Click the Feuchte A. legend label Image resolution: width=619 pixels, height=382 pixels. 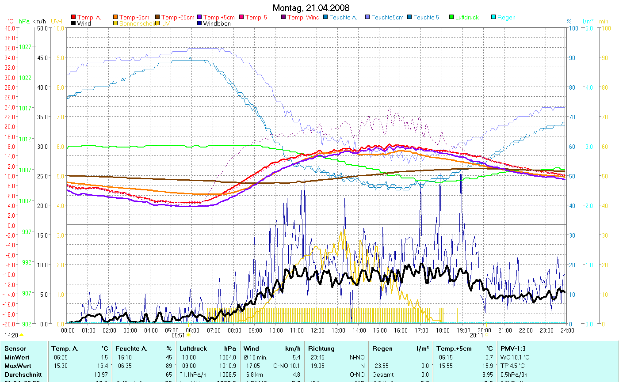pos(343,18)
